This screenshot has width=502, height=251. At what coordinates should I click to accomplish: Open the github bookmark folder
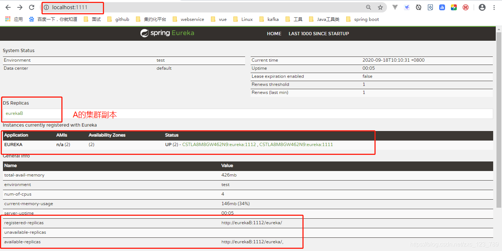tap(118, 19)
